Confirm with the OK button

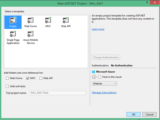click(x=134, y=114)
